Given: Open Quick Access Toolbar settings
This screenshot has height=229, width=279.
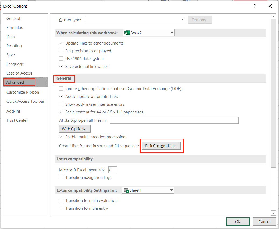Looking at the screenshot, I should [25, 101].
